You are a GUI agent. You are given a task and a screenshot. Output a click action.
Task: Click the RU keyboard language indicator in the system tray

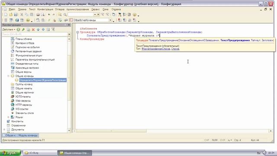(258, 153)
